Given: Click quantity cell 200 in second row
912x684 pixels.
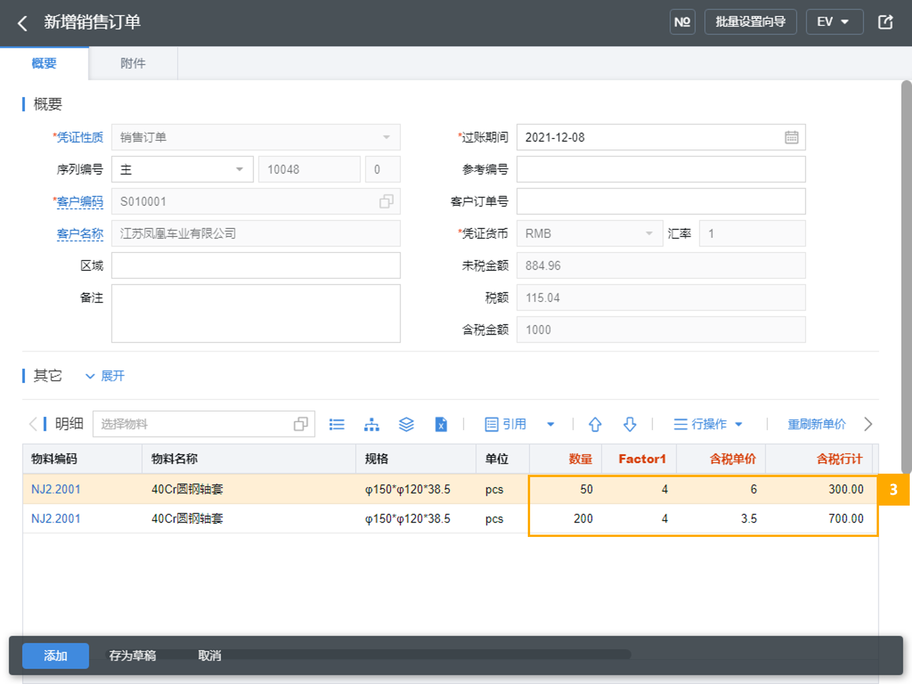Looking at the screenshot, I should point(566,519).
